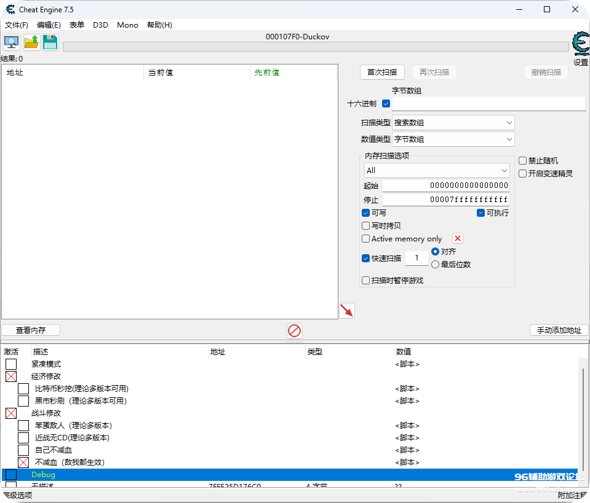
Task: Click the byte array scan input field
Action: tap(488, 104)
